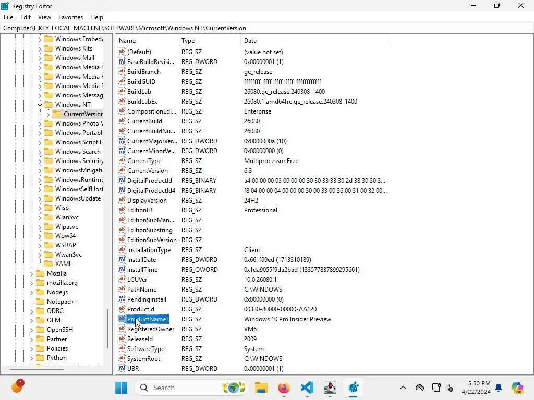This screenshot has height=400, width=534.
Task: Expand the Mozilla key
Action: (x=32, y=273)
